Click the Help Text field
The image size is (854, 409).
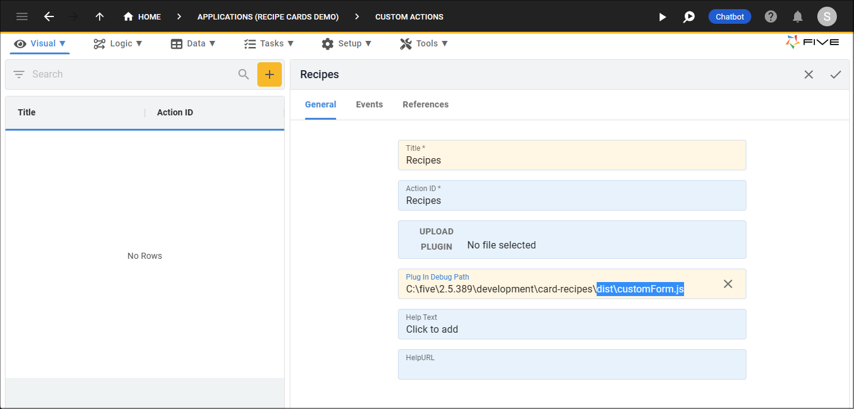(572, 324)
